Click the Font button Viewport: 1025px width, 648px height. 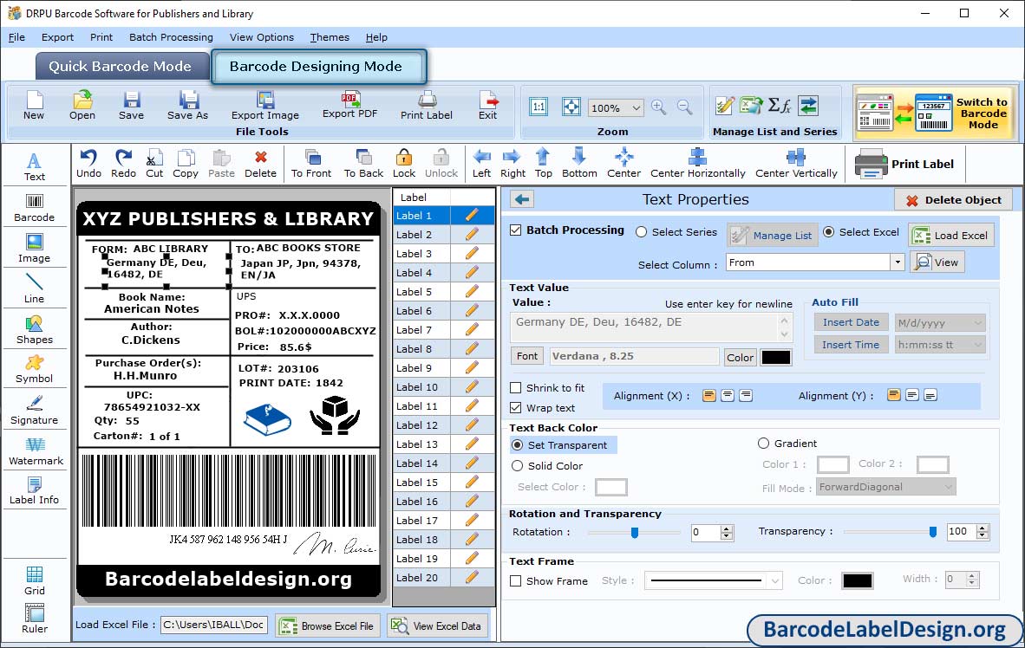coord(527,356)
